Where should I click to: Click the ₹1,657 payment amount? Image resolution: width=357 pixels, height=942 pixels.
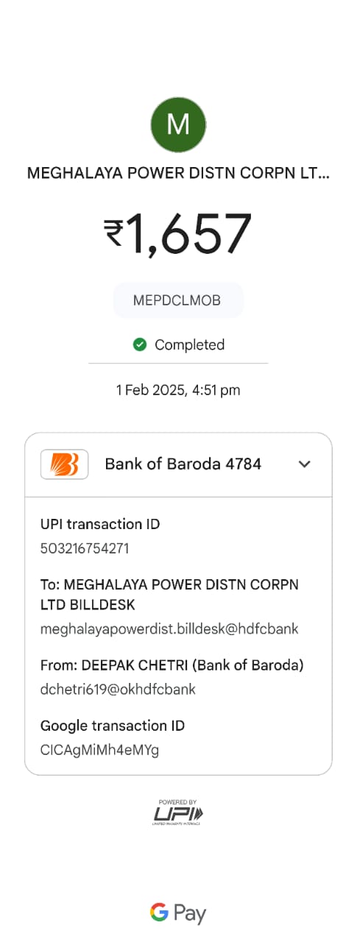tap(178, 234)
